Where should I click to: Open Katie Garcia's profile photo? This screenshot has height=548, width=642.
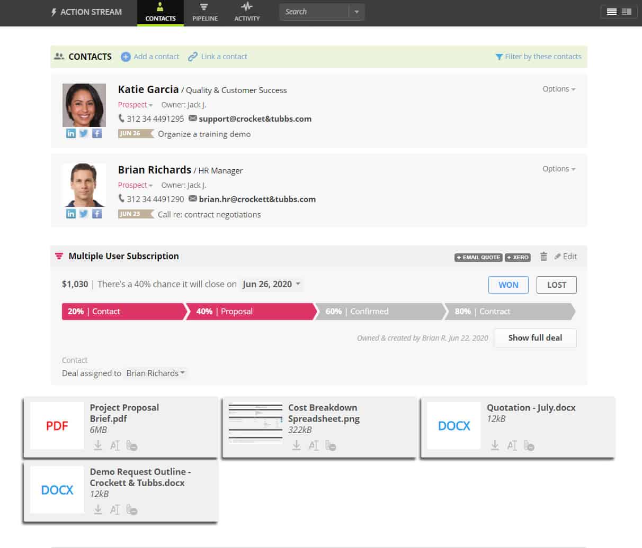pos(84,105)
